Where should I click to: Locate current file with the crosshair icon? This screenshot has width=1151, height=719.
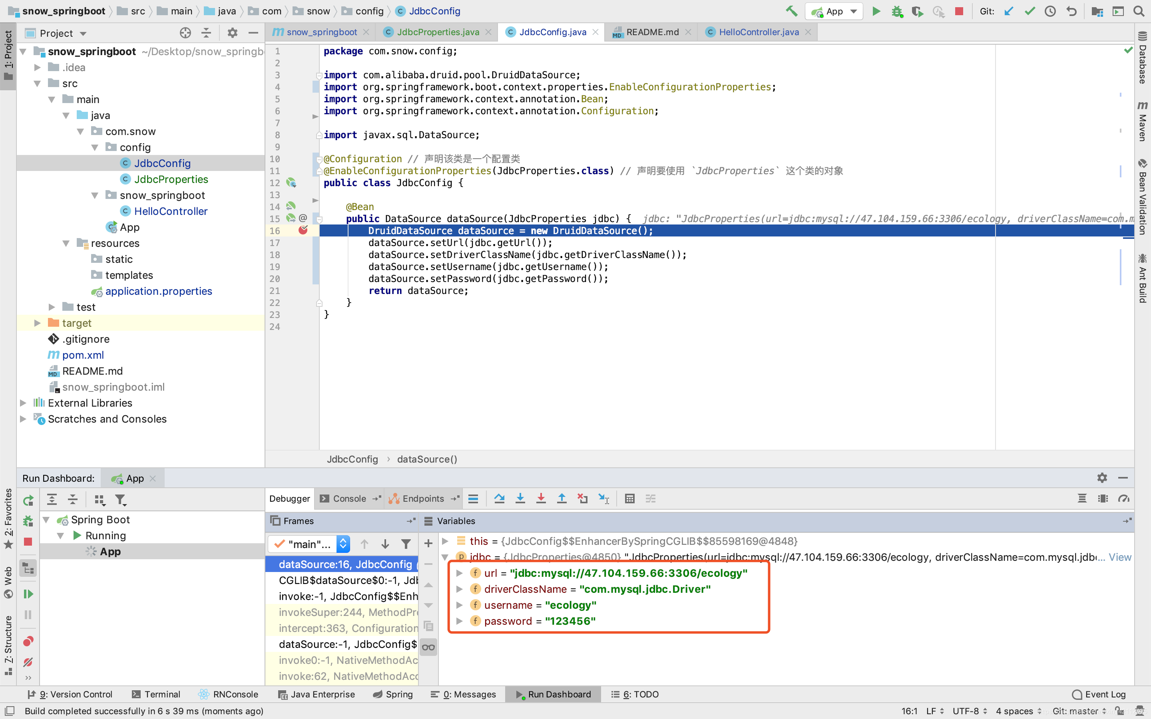click(185, 33)
